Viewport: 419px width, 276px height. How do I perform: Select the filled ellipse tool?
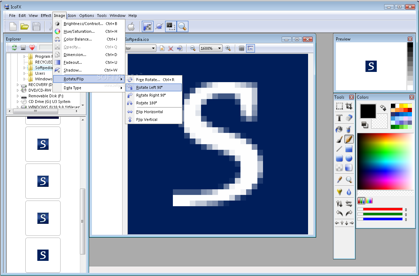pyautogui.click(x=349, y=158)
